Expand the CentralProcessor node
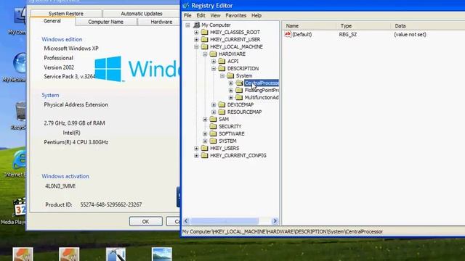The width and height of the screenshot is (465, 261). 231,83
